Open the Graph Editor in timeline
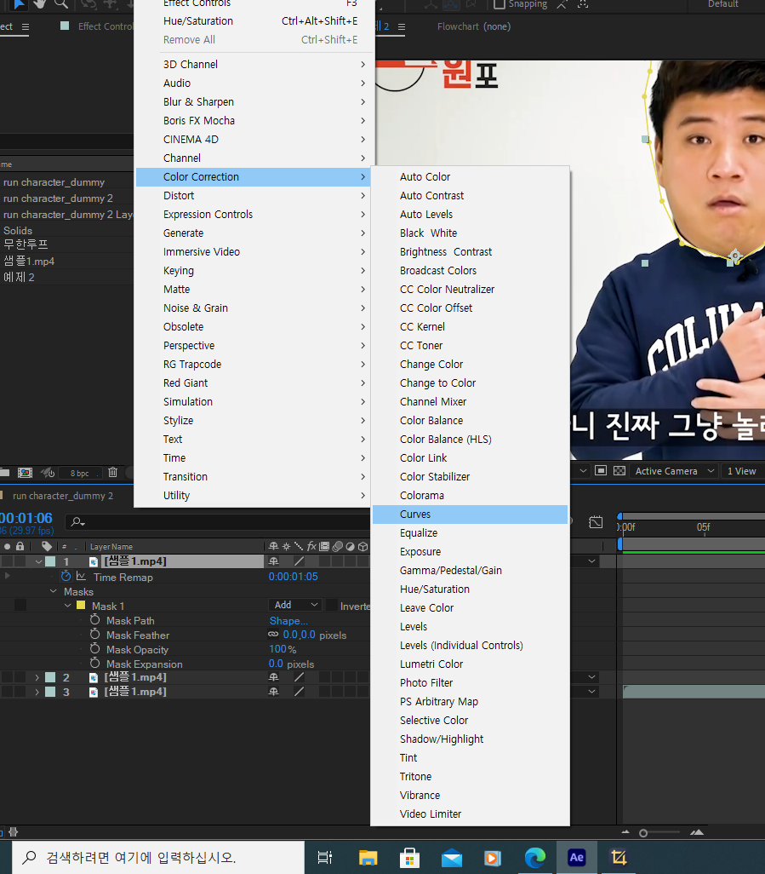The width and height of the screenshot is (765, 874). [596, 522]
